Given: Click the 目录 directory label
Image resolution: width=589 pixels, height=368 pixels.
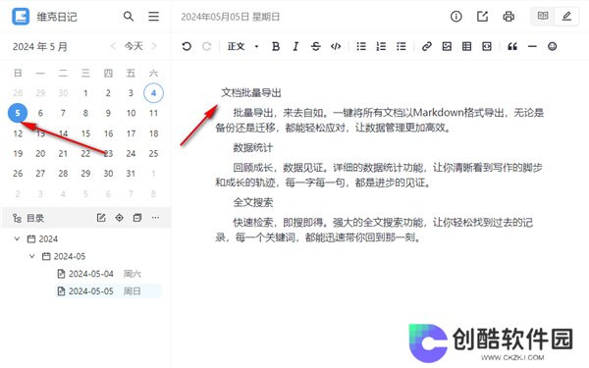Looking at the screenshot, I should (35, 218).
